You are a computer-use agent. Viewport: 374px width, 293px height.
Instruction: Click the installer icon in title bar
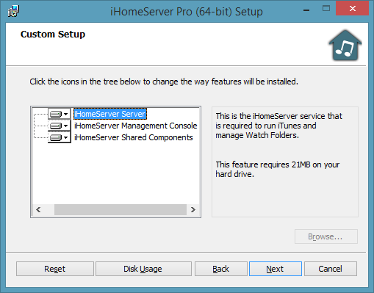13,11
